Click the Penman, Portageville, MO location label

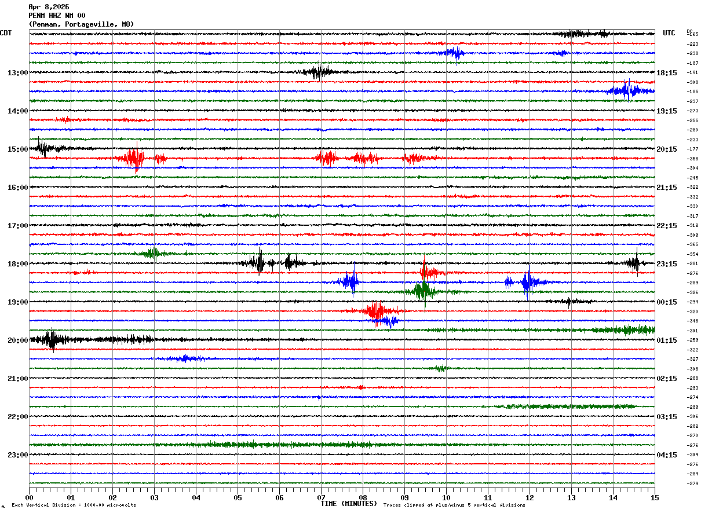pyautogui.click(x=81, y=24)
